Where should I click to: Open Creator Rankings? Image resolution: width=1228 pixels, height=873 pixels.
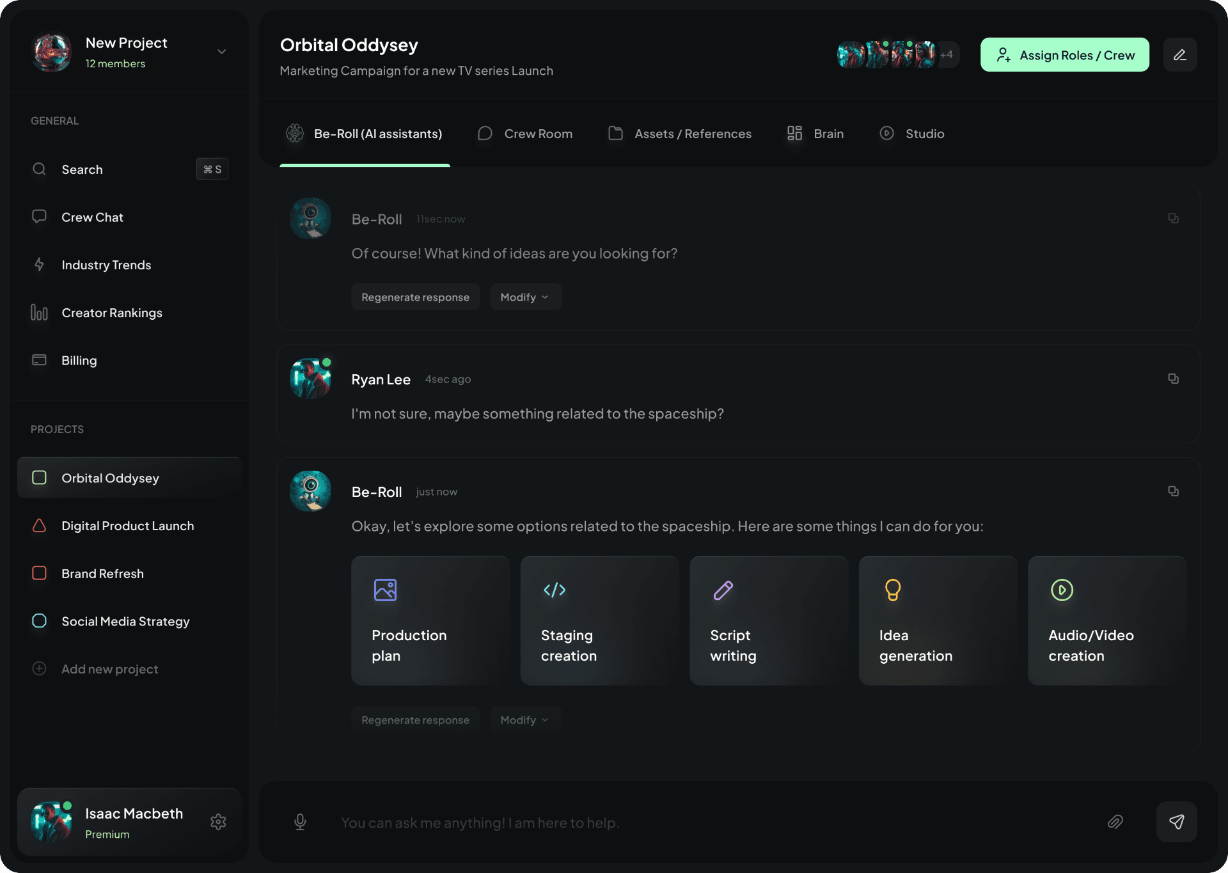tap(112, 313)
